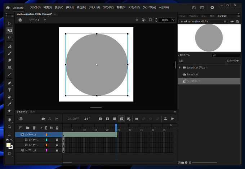The width and height of the screenshot is (245, 169).
Task: Click the delete layer trash icon
Action: [x=34, y=128]
